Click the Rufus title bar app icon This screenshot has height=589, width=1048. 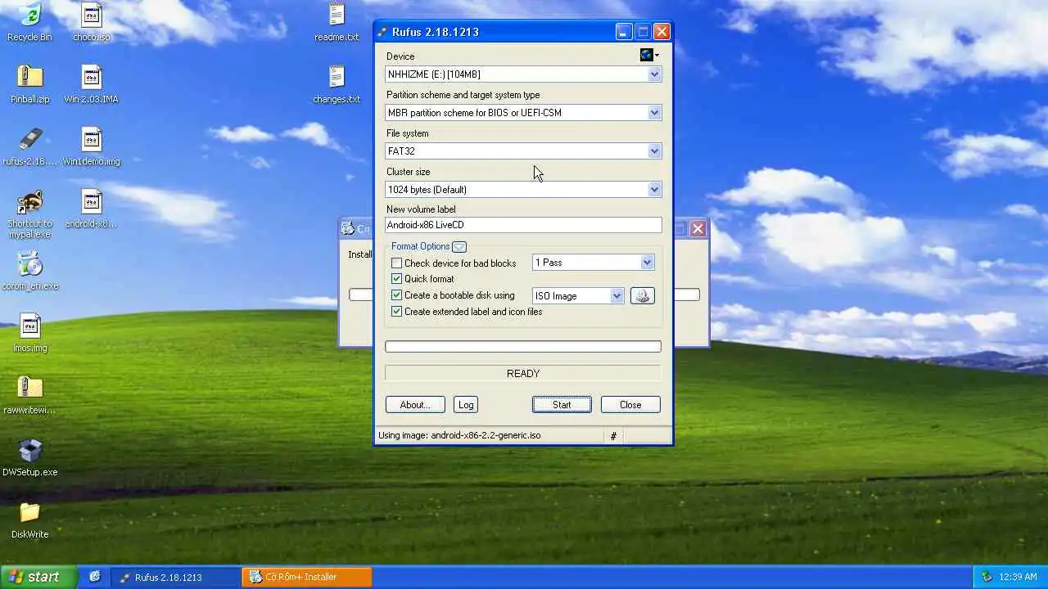382,32
